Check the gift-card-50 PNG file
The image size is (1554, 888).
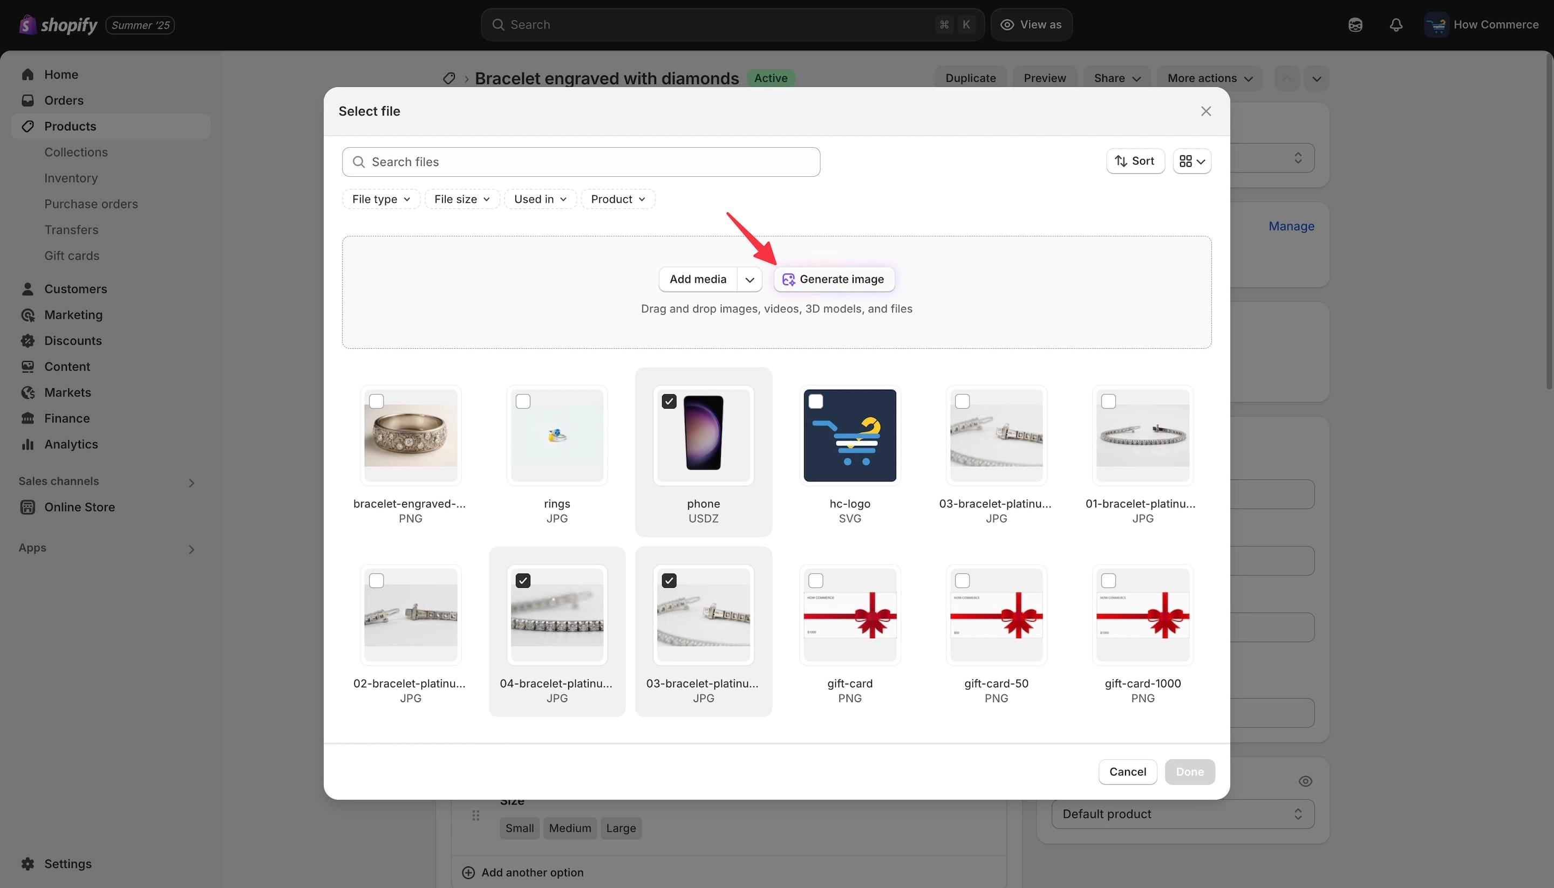(x=962, y=580)
